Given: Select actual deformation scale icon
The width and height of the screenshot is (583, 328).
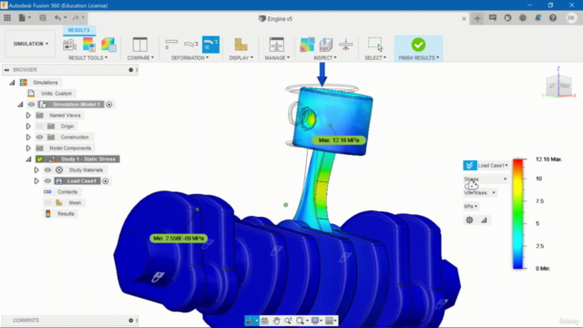Looking at the screenshot, I should 191,45.
